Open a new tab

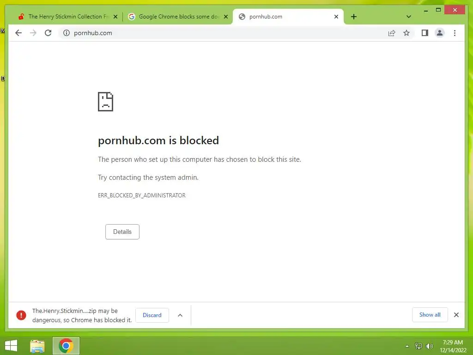pyautogui.click(x=354, y=17)
